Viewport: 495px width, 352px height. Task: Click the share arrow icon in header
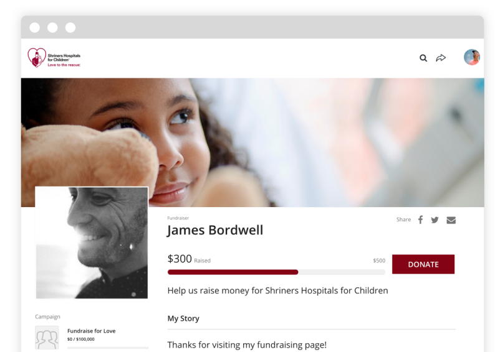(441, 58)
